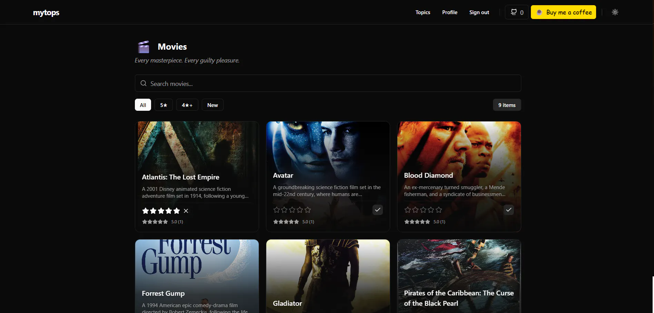The height and width of the screenshot is (313, 654).
Task: Rate Avatar one star
Action: [277, 210]
